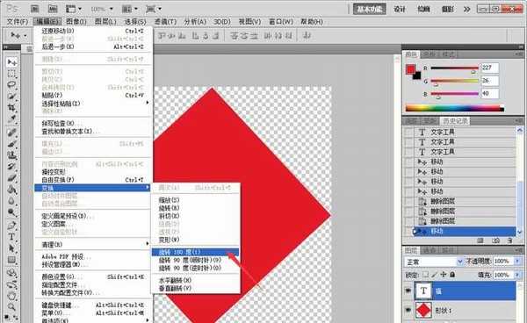The width and height of the screenshot is (527, 323).
Task: Select the Lasso tool in the toolbox
Action: click(11, 84)
